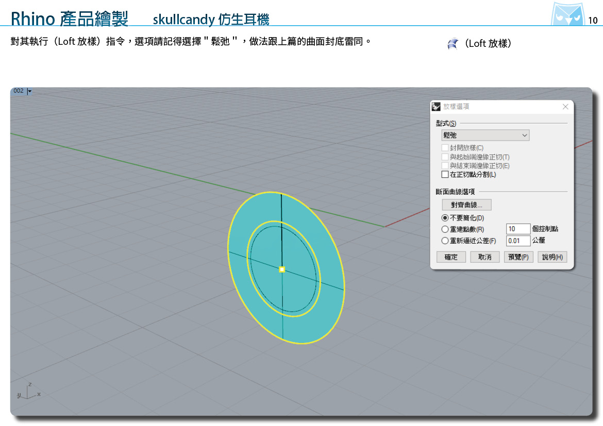603x426 pixels.
Task: Enable 在正切點分割 checkbox
Action: 445,175
